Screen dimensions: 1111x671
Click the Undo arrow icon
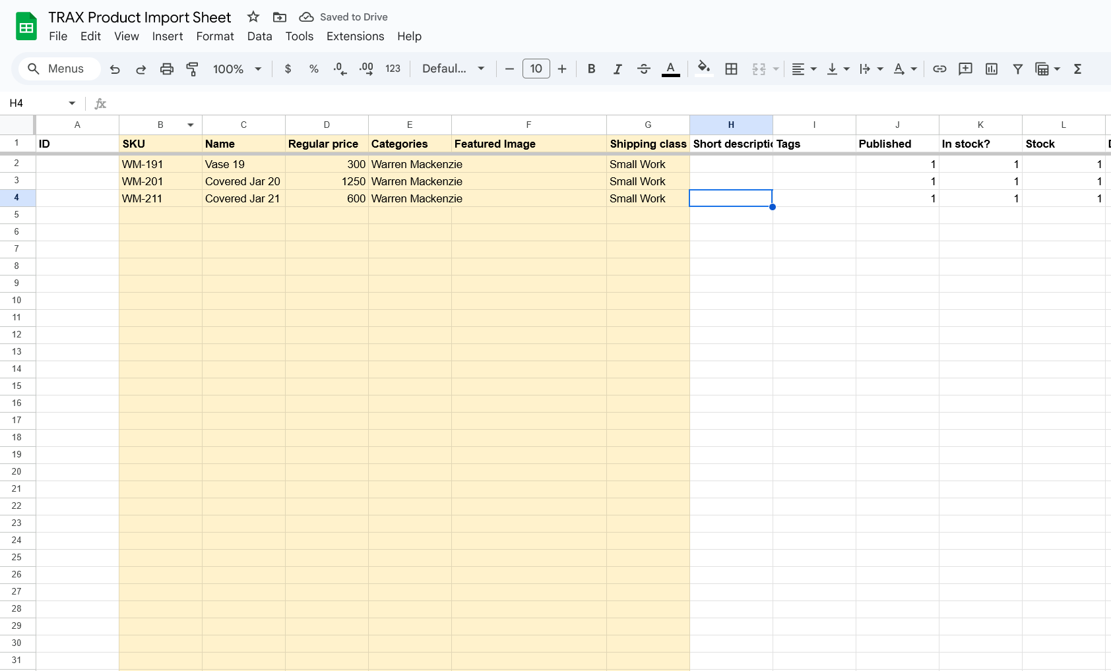point(115,69)
